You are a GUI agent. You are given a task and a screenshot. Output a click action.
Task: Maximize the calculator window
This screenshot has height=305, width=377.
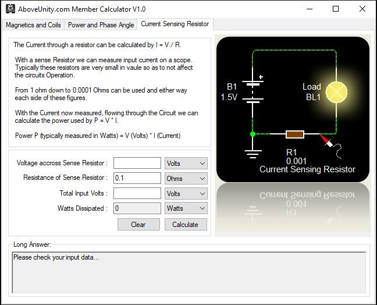(336, 9)
